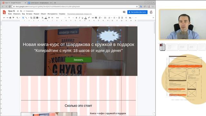Bookmark page with the star icon
The height and width of the screenshot is (116, 206).
(137, 6)
